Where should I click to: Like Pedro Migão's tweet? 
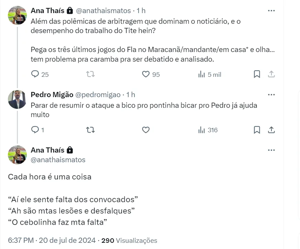146,130
